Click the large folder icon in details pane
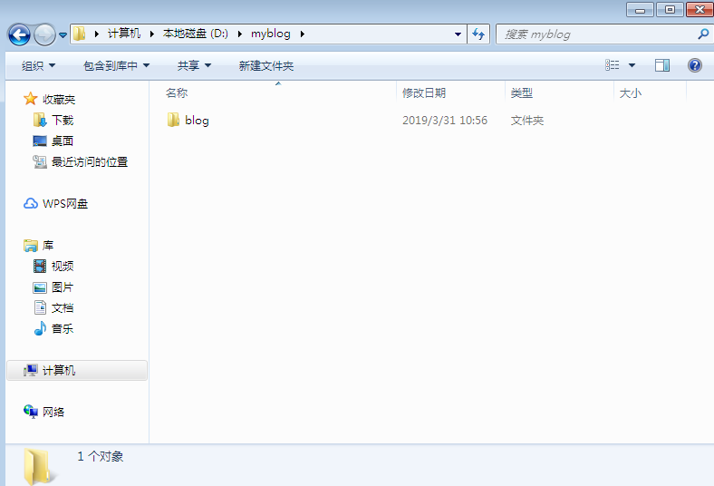714x486 pixels. tap(39, 466)
